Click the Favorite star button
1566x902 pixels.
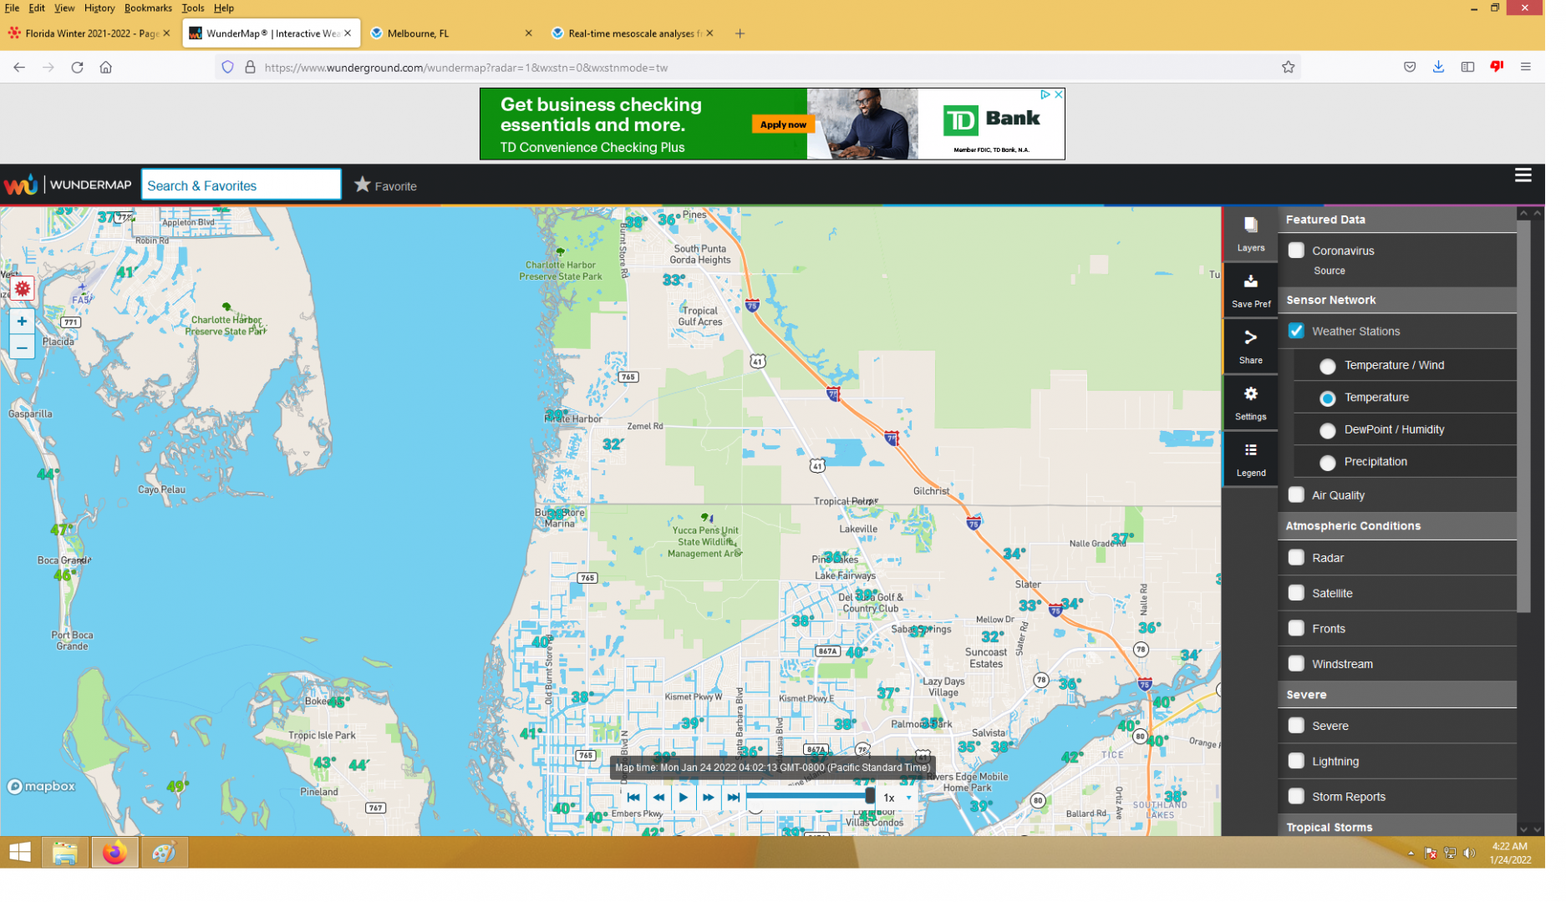[x=390, y=188]
